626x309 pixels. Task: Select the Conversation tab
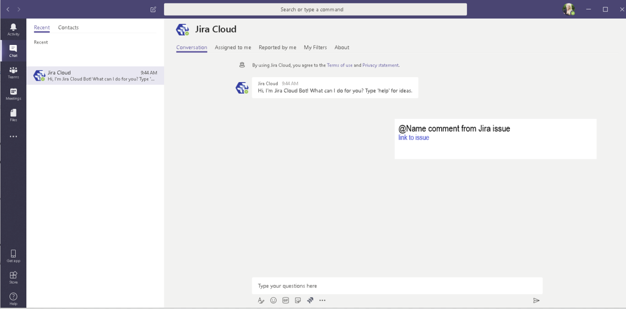click(192, 47)
